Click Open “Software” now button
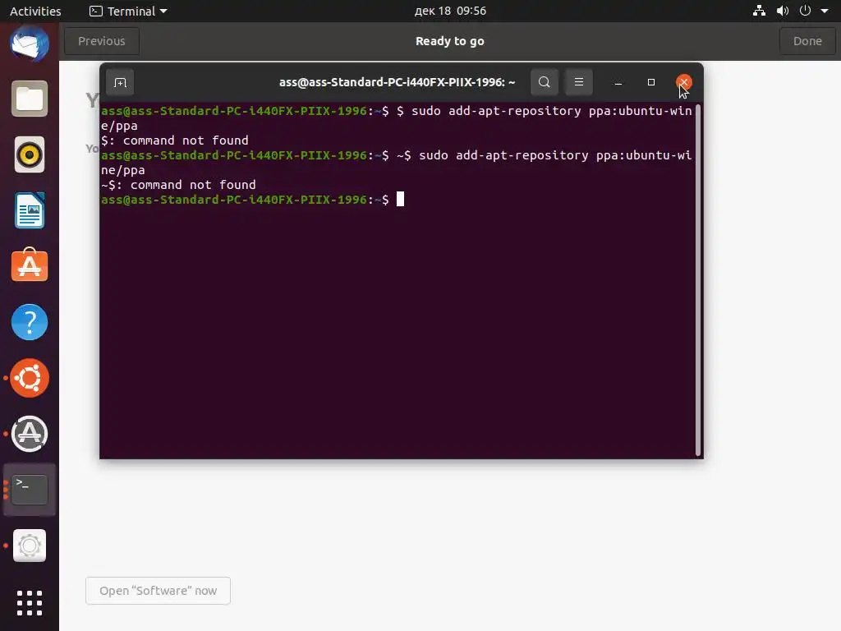841x631 pixels. click(x=159, y=591)
